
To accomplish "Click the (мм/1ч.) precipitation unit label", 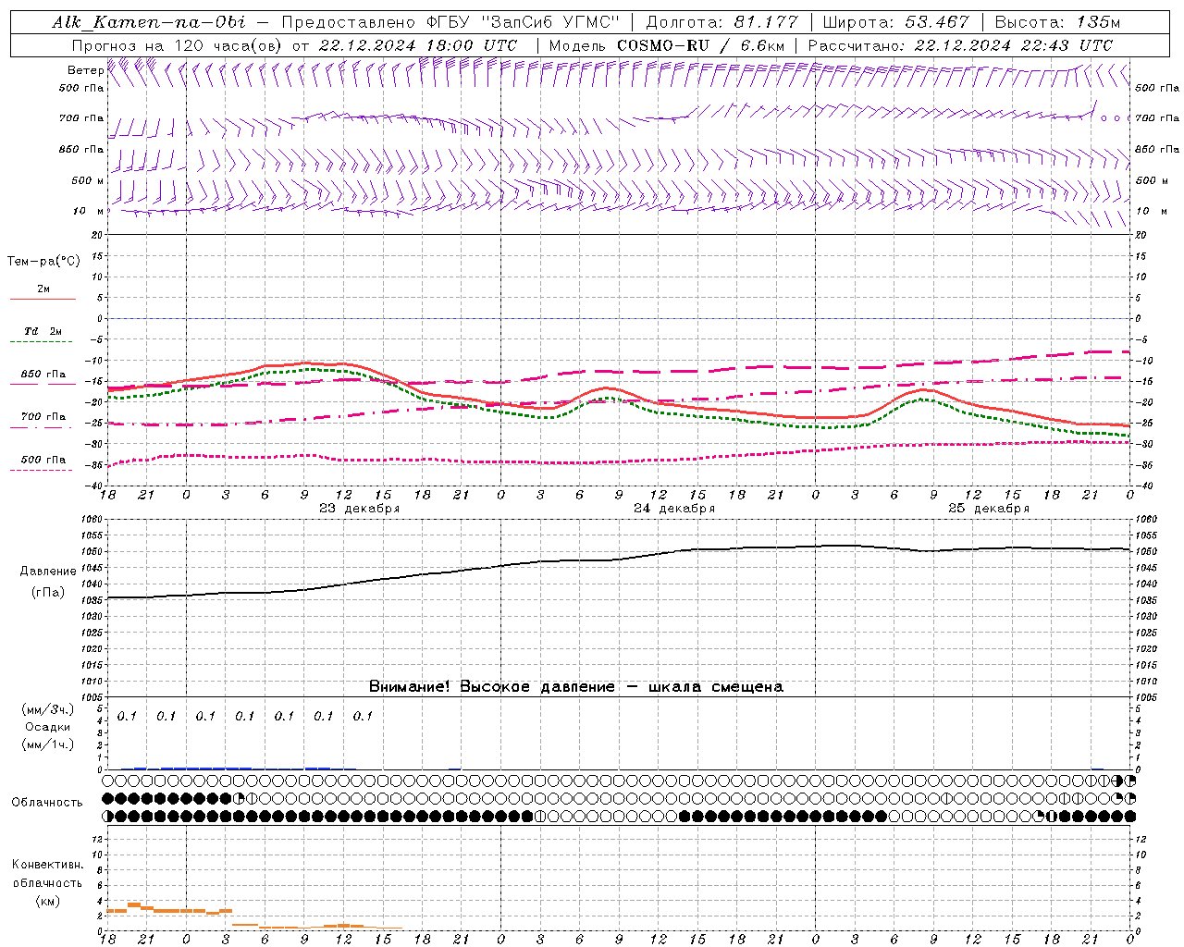I will click(x=47, y=744).
